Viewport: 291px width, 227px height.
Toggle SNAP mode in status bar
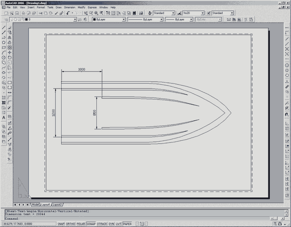click(61, 224)
